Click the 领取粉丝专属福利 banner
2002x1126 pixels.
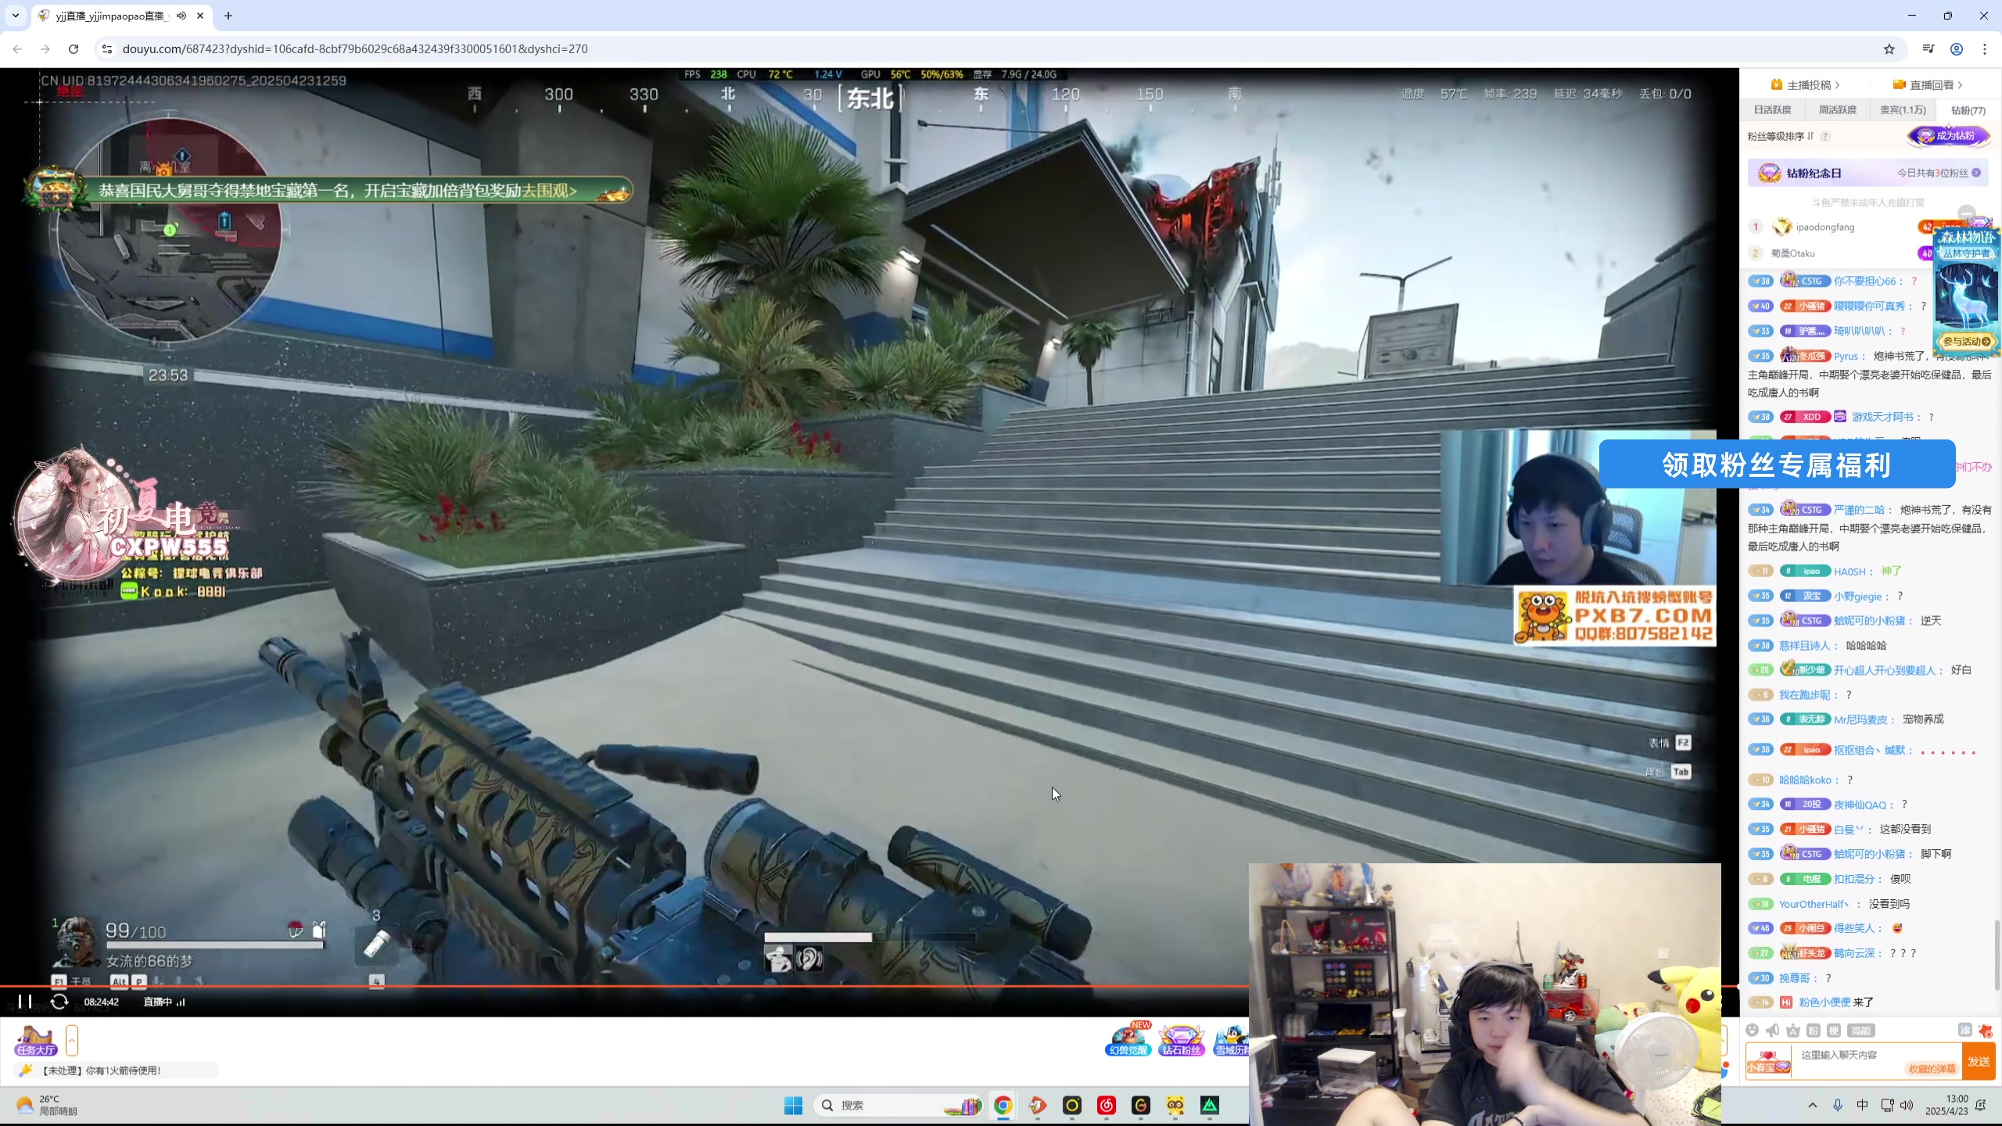pyautogui.click(x=1777, y=464)
